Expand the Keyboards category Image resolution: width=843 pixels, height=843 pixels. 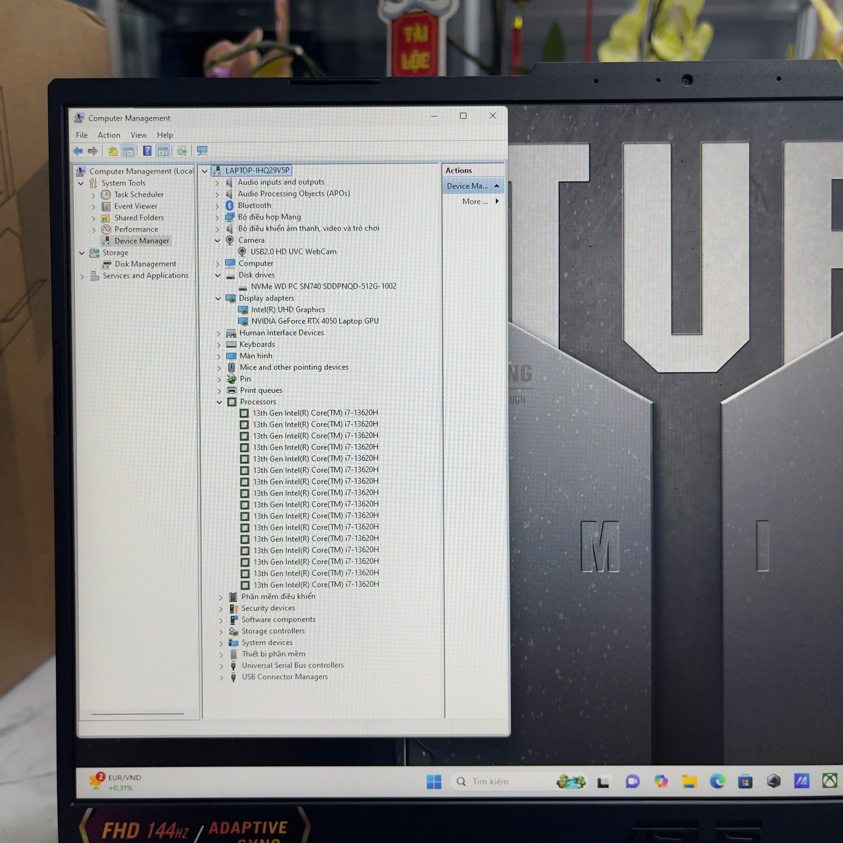(219, 345)
